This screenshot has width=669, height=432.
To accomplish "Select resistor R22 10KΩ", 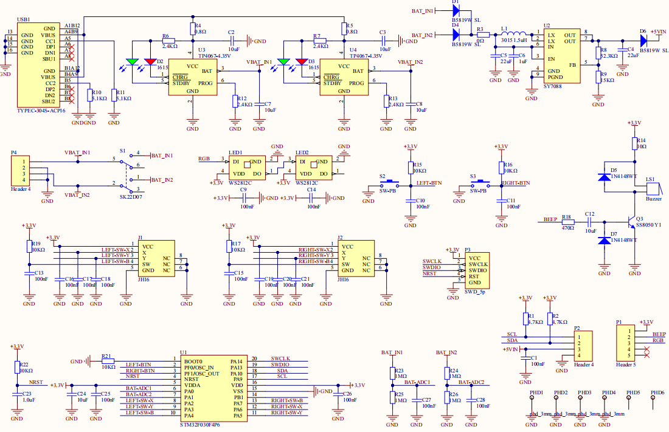I will coord(17,367).
